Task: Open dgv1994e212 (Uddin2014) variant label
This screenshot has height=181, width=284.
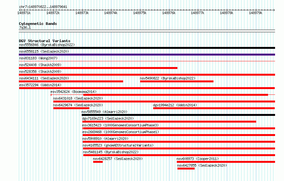Action: click(175, 105)
